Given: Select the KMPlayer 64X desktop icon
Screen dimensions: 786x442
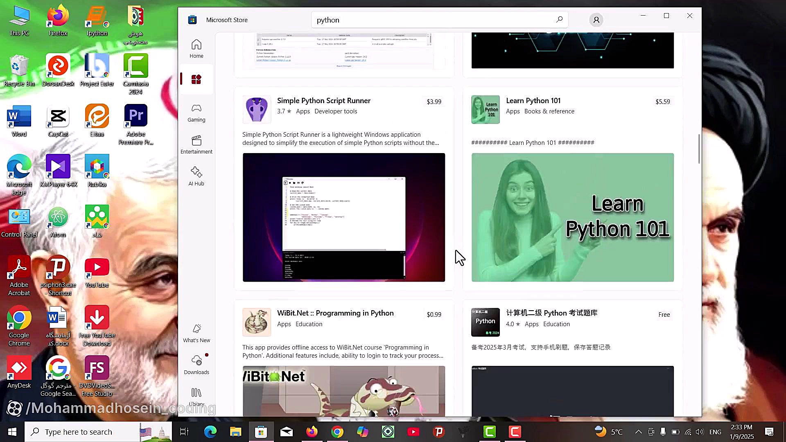Looking at the screenshot, I should (58, 171).
